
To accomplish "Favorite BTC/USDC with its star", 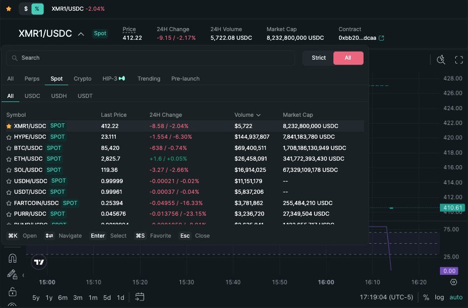I will click(9, 148).
